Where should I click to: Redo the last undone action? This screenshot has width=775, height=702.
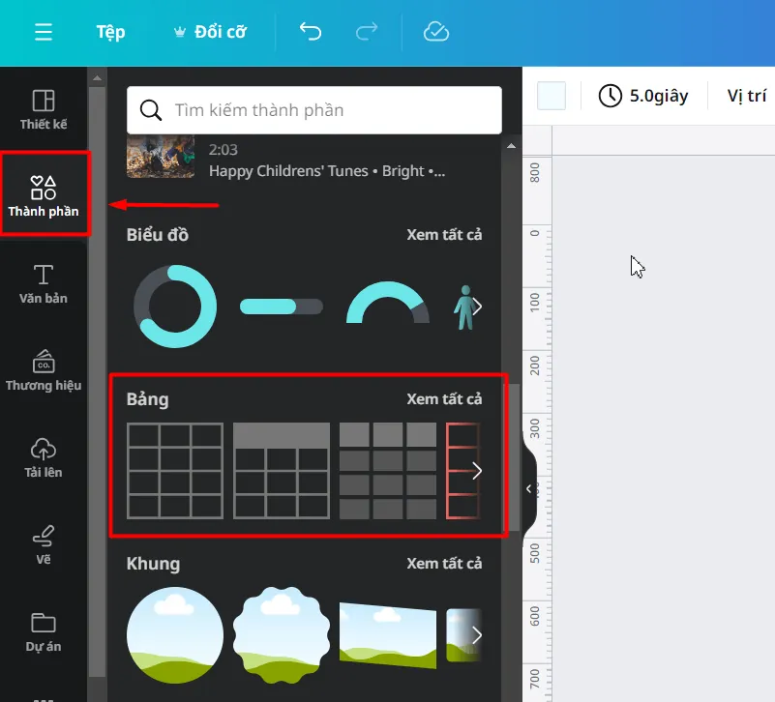coord(367,32)
